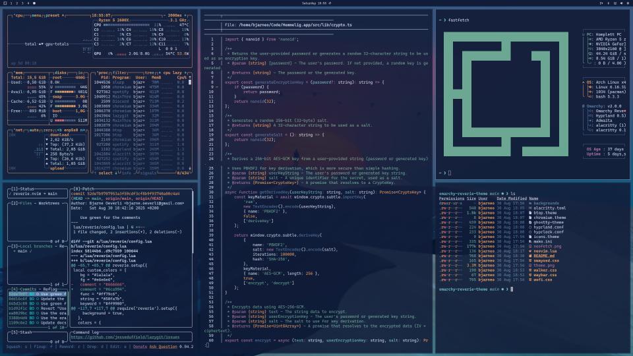Click the neofetch.png file icon in the listing
Viewport: 633px width, 356px height.
[530, 246]
